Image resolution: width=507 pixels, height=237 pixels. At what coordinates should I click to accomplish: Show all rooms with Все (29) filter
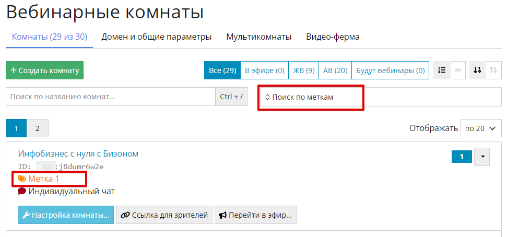(222, 70)
